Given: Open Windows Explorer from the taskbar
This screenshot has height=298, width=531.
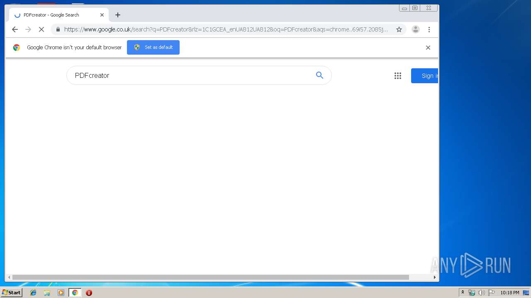Looking at the screenshot, I should [x=47, y=293].
